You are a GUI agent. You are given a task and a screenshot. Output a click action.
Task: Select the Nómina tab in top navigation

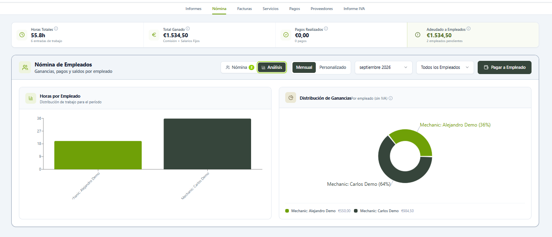point(219,9)
